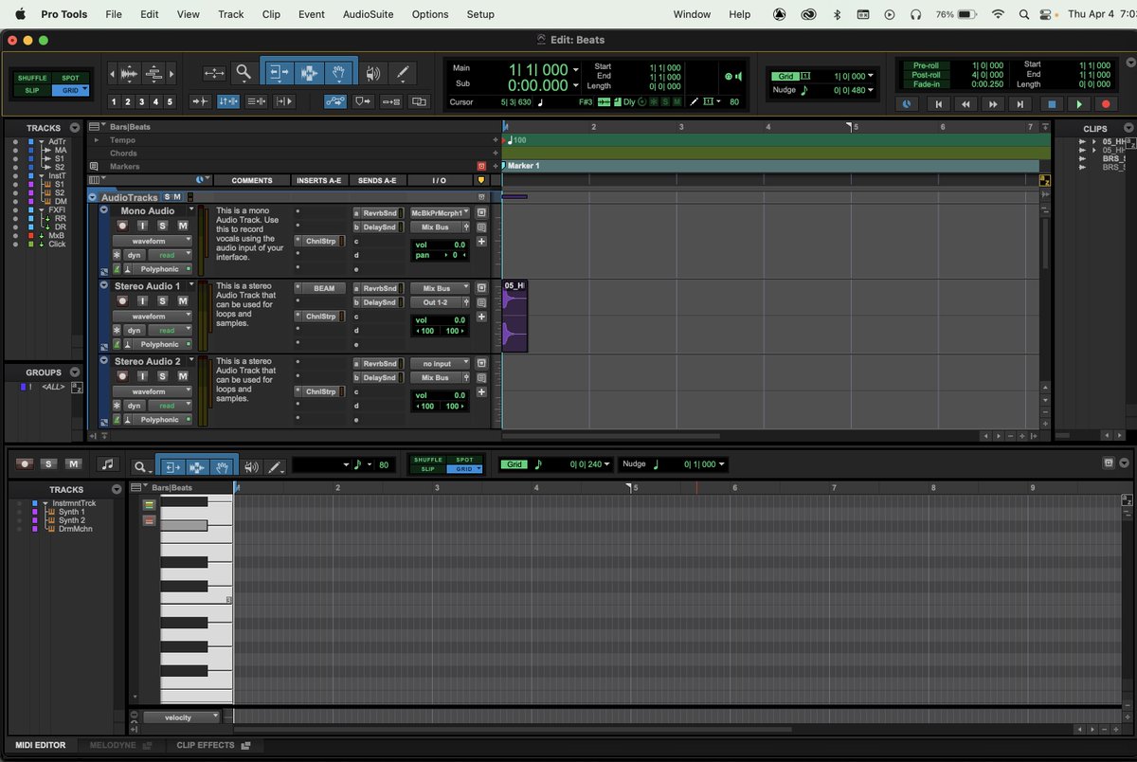Open the Setup menu
The height and width of the screenshot is (762, 1137).
coord(480,14)
